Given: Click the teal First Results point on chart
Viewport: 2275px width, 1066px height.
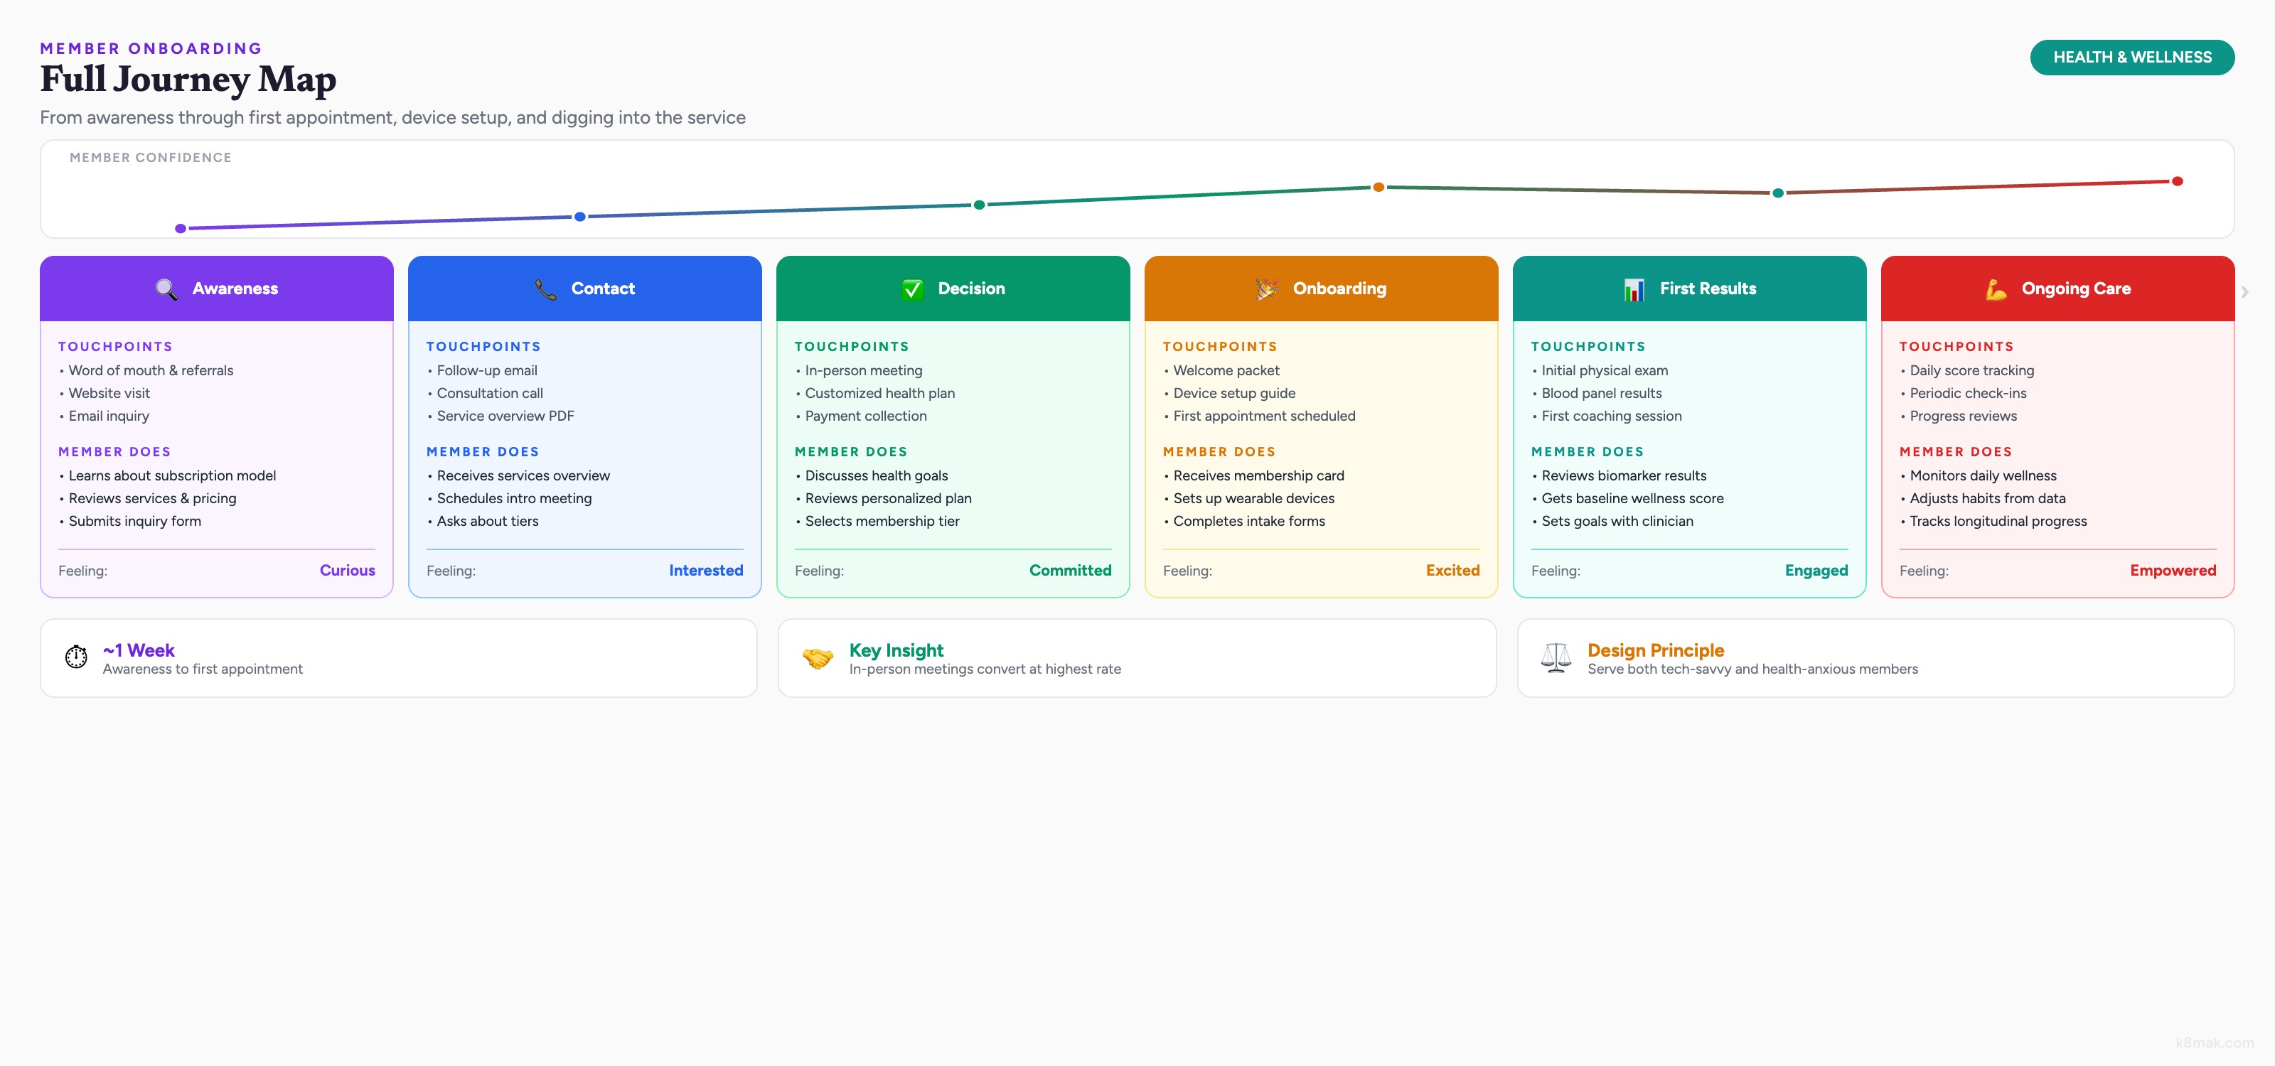Looking at the screenshot, I should click(x=1778, y=193).
